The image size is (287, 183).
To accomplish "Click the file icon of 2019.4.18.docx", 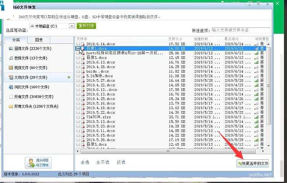I will pyautogui.click(x=83, y=108).
